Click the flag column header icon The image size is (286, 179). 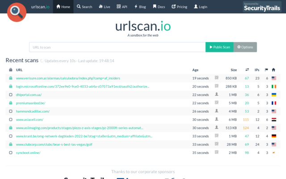point(266,70)
